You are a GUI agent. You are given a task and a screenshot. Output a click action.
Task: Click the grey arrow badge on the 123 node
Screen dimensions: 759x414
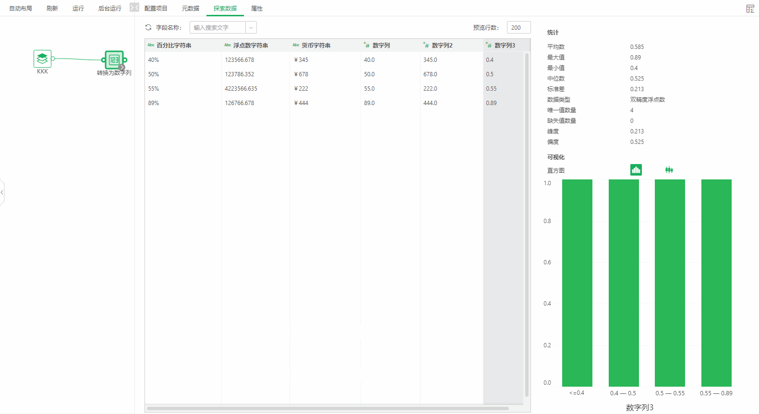pyautogui.click(x=121, y=67)
